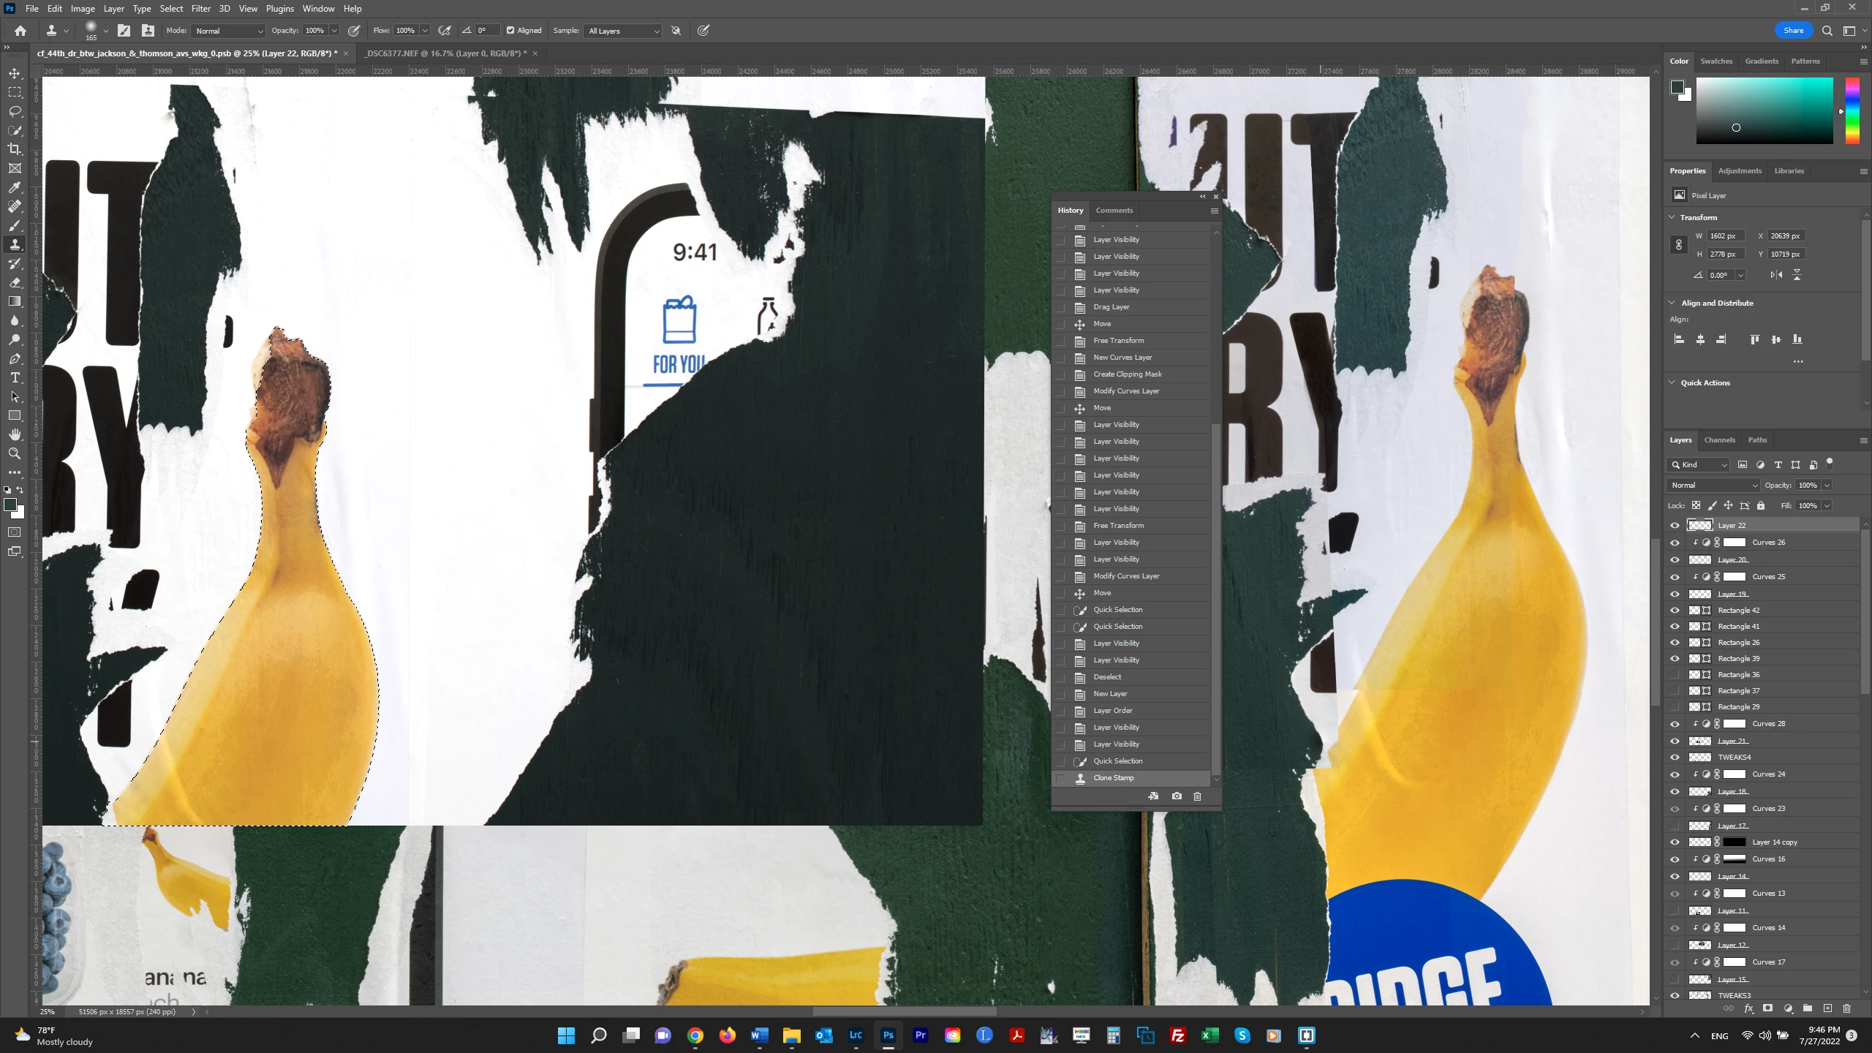Open the clone stamp Mode dropdown
Image resolution: width=1872 pixels, height=1053 pixels.
[229, 31]
